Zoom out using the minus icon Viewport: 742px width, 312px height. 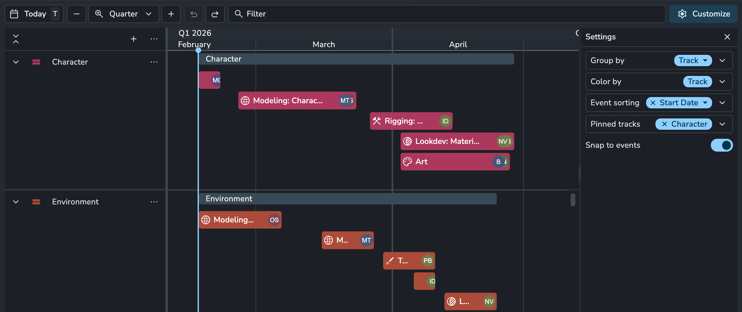point(76,14)
